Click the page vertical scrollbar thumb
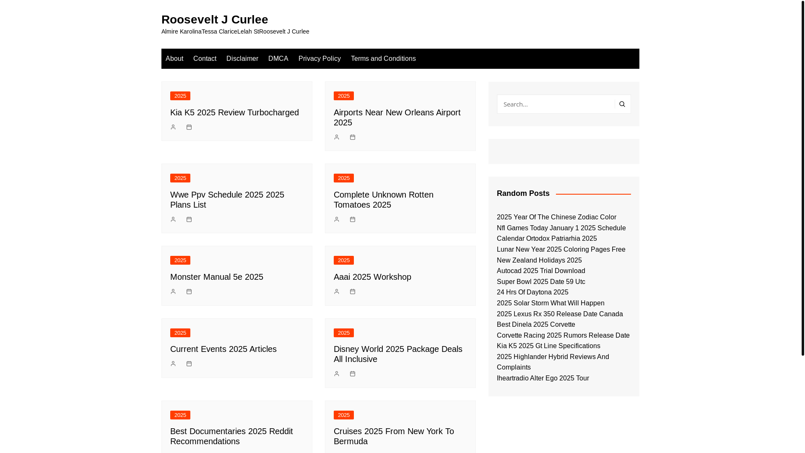The width and height of the screenshot is (805, 453). (x=803, y=178)
